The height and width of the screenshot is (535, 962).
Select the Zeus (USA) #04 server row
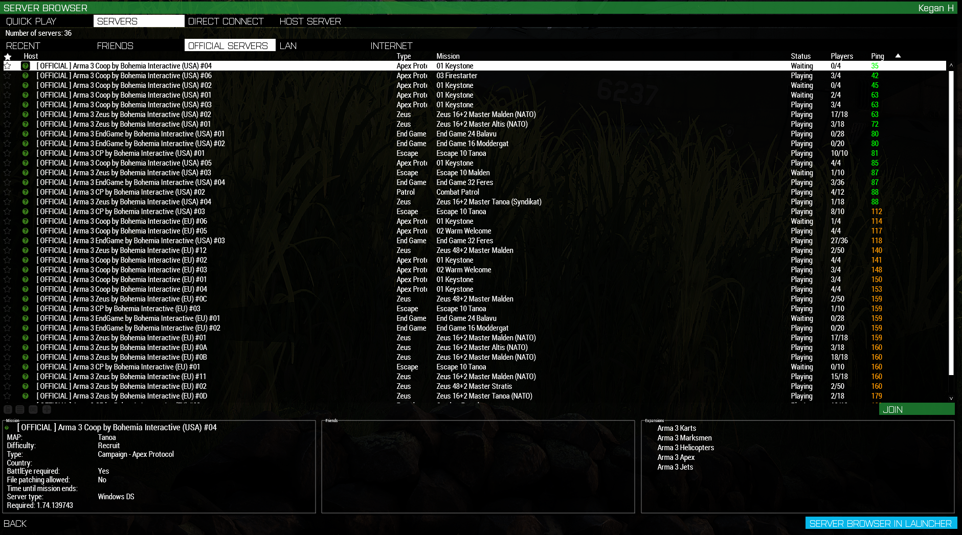click(475, 202)
